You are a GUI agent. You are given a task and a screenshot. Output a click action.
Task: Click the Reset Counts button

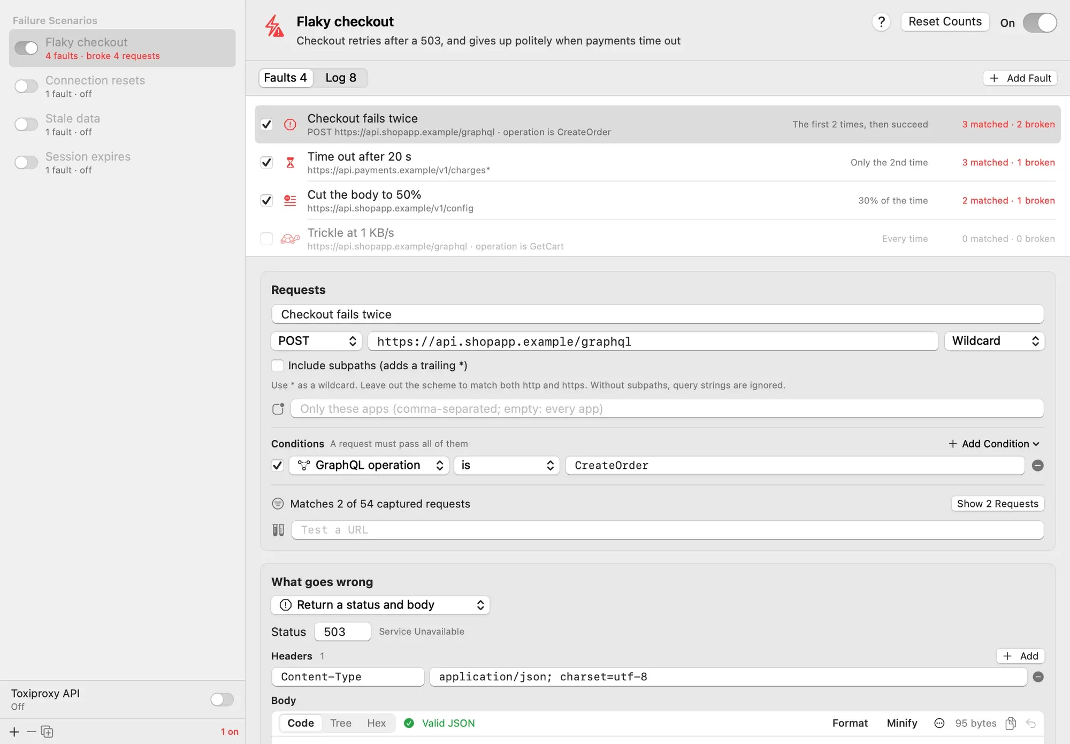point(945,22)
